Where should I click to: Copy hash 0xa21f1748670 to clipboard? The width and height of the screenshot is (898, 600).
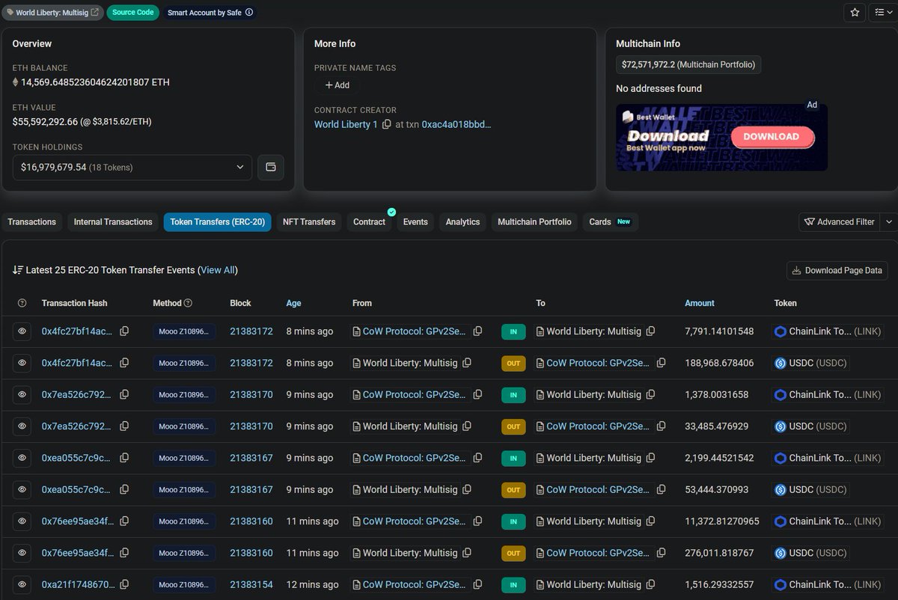[124, 584]
